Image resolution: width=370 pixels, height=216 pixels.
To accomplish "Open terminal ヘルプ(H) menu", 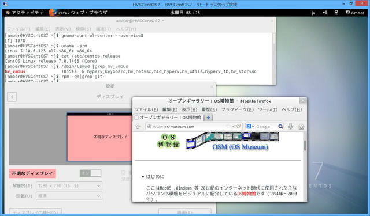I will [126, 29].
